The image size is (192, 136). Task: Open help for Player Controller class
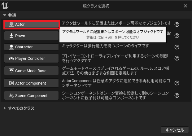[177, 58]
